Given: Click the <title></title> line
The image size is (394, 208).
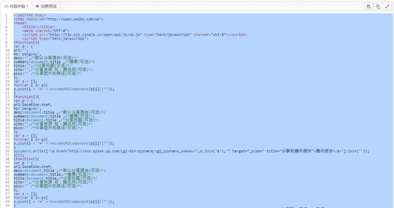Looking at the screenshot, I should pos(38,27).
